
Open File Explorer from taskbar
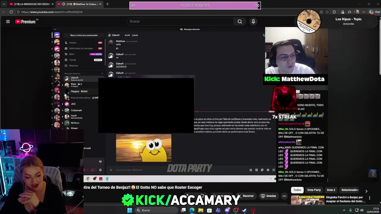coord(201,210)
